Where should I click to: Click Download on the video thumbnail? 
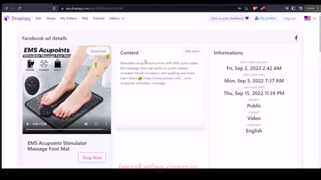[98, 51]
